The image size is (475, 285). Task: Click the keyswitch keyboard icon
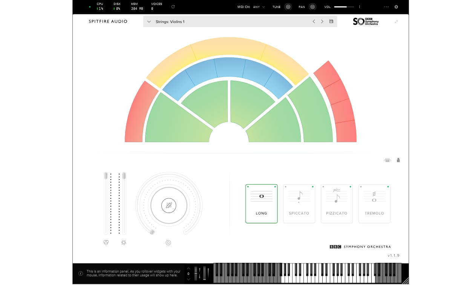click(x=388, y=160)
